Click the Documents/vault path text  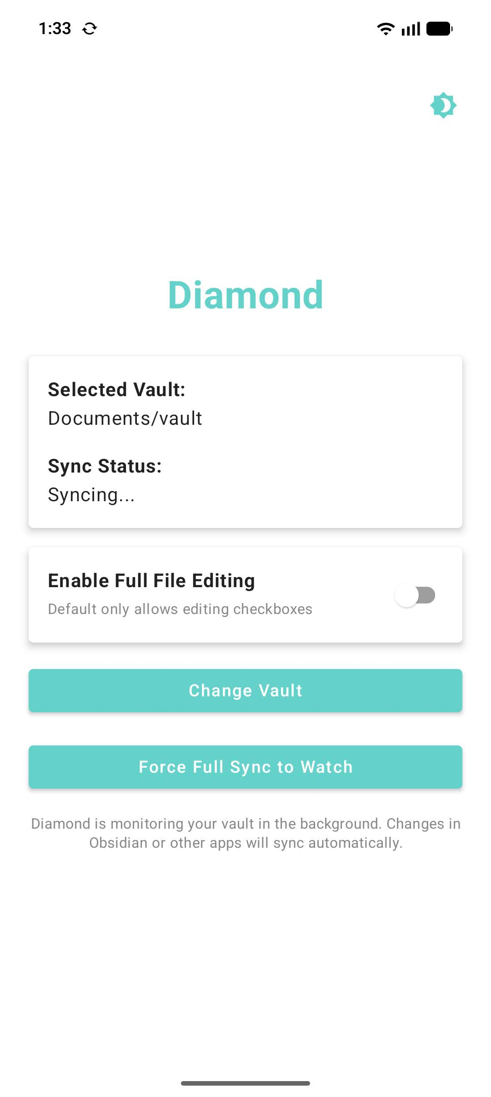pyautogui.click(x=125, y=418)
